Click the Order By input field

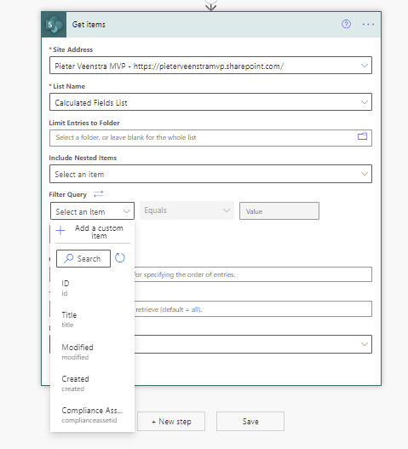click(253, 274)
